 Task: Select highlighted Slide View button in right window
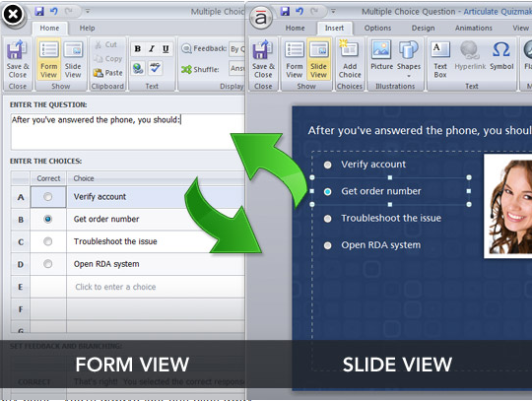coord(318,60)
